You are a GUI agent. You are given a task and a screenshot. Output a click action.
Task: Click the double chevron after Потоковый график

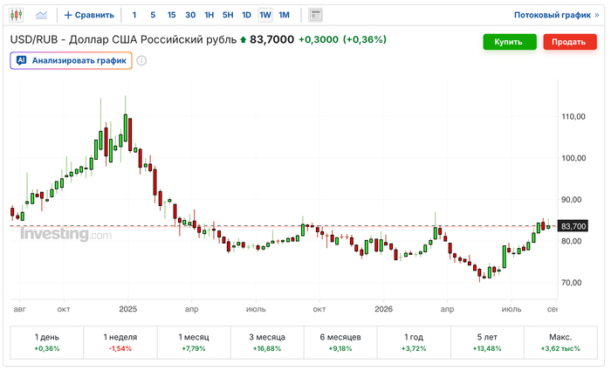tap(596, 15)
